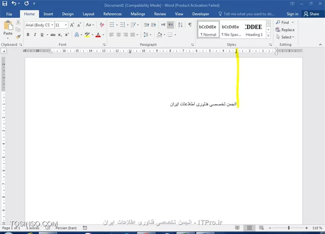Switch to the References tab

113,14
